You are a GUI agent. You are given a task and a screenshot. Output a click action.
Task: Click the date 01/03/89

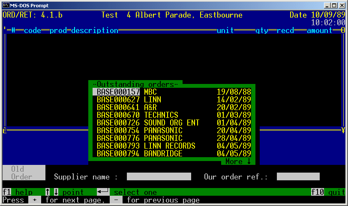coord(234,115)
